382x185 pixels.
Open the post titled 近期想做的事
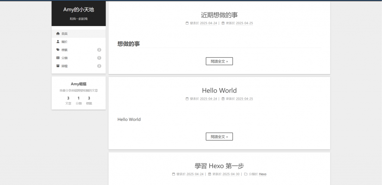click(x=219, y=15)
